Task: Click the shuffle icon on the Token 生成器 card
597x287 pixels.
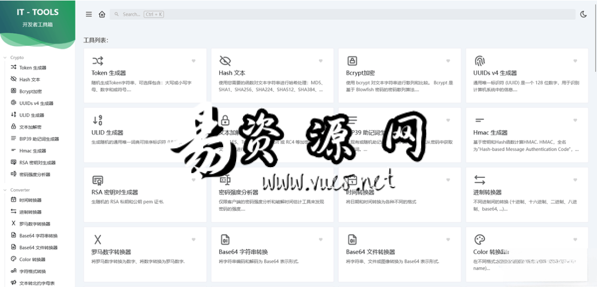Action: tap(97, 61)
